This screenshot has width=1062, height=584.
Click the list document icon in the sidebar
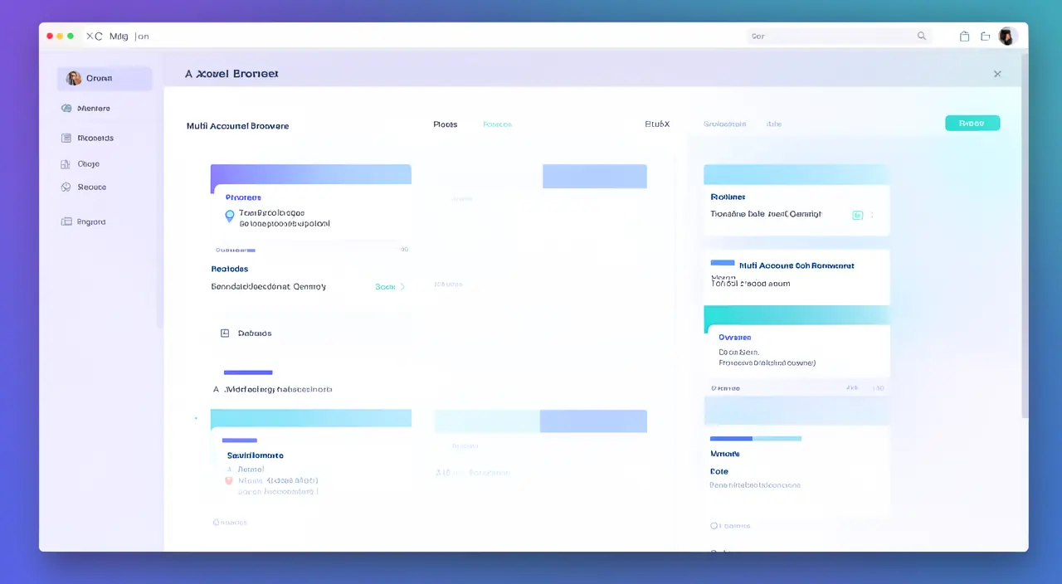(x=66, y=139)
